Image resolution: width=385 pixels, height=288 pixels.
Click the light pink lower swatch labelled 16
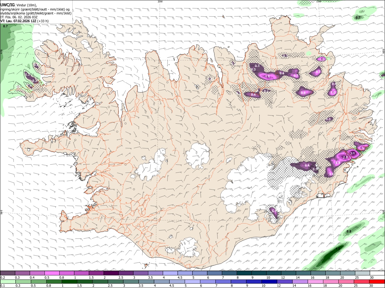coord(315,281)
